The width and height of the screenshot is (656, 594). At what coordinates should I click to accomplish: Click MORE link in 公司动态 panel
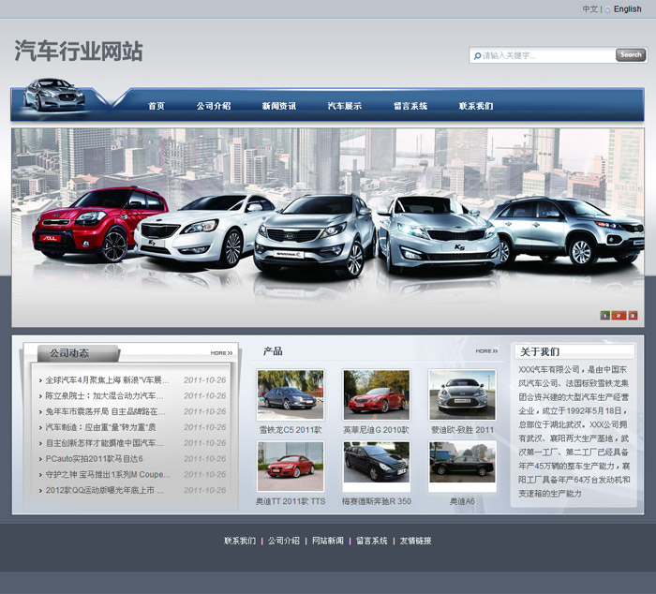click(221, 353)
